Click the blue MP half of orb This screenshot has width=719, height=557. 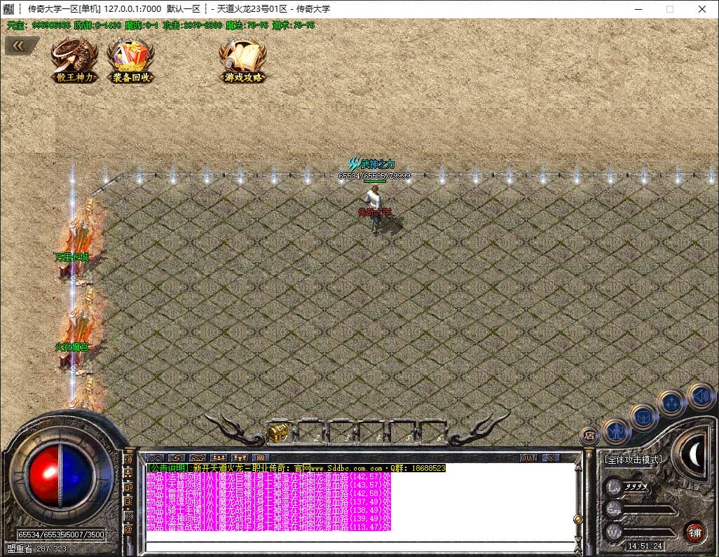pos(78,475)
